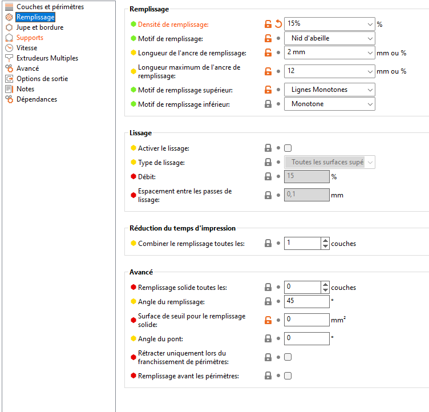429x412 pixels.
Task: Enable the Activer le lissage checkbox
Action: coord(288,148)
